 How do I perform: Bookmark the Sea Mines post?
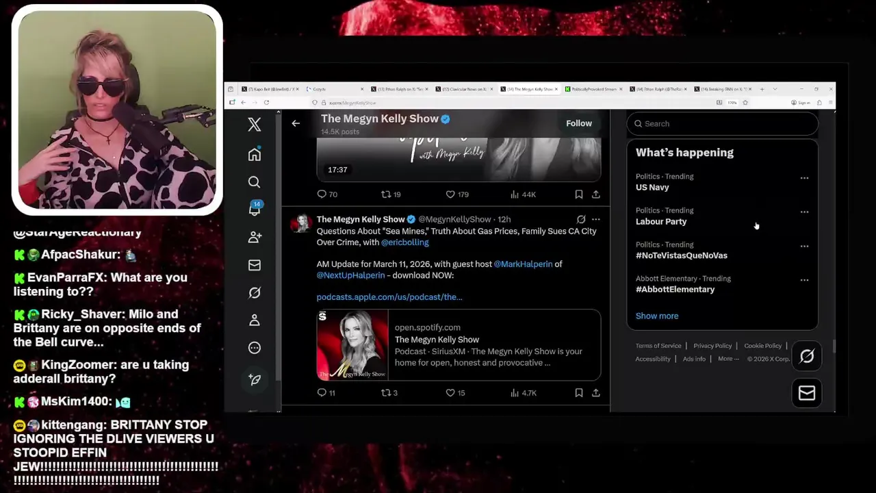579,393
